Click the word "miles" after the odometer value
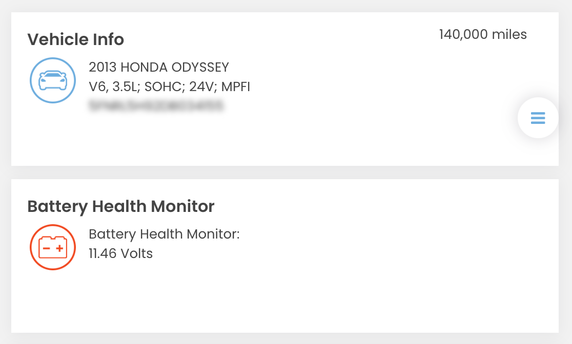The height and width of the screenshot is (344, 572). coord(509,35)
